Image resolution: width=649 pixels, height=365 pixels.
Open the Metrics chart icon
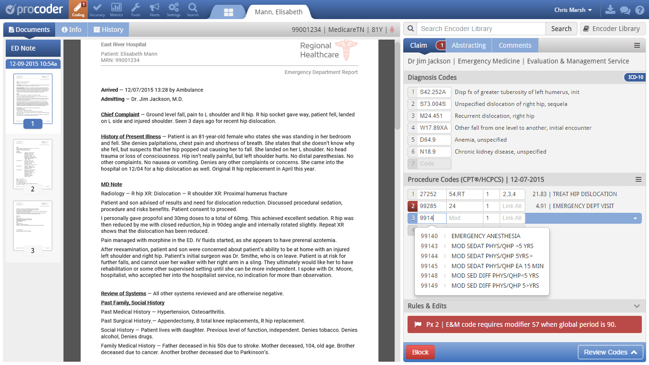[116, 10]
